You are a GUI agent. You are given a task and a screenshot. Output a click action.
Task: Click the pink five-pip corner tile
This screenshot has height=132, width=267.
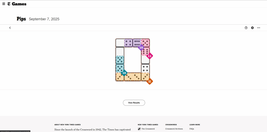pyautogui.click(x=145, y=43)
